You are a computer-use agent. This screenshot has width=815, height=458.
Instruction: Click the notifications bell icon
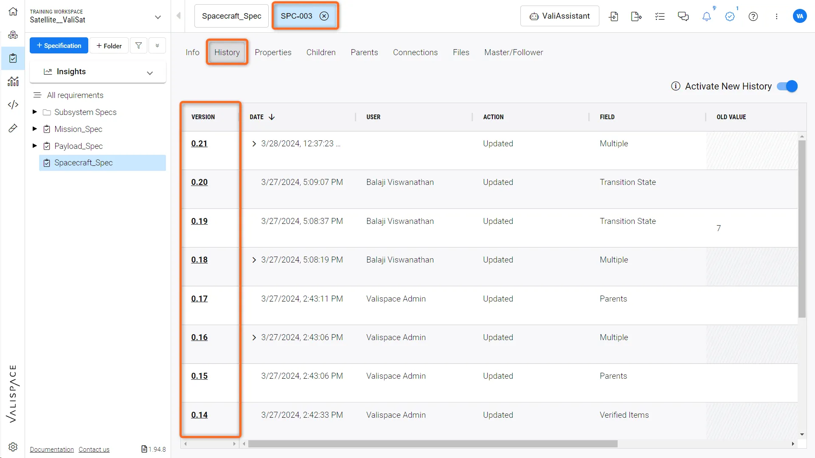point(706,17)
